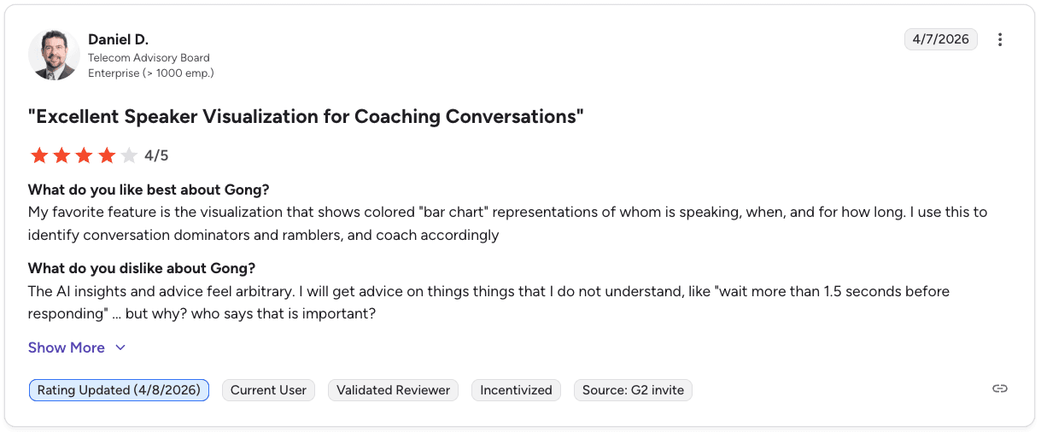Click the copy review link icon
The image size is (1041, 432).
tap(1000, 388)
